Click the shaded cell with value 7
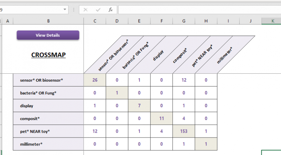Image resolution: width=281 pixels, height=155 pixels. tap(139, 105)
